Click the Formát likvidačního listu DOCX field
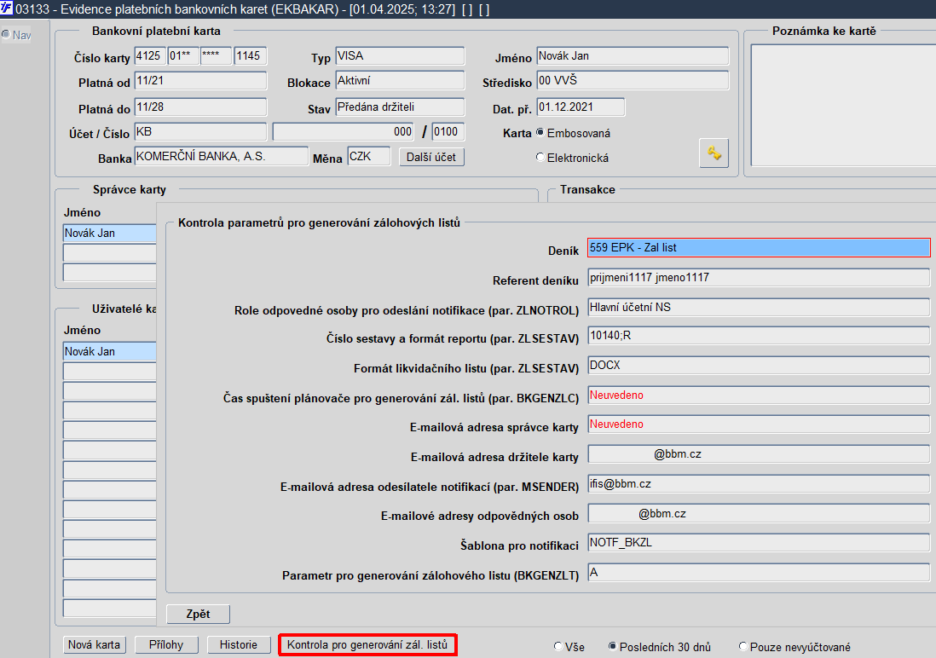Viewport: 936px width, 658px height. tap(759, 366)
